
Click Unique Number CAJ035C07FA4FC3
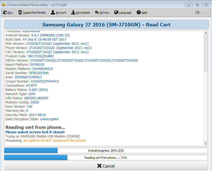pyautogui.click(x=45, y=81)
